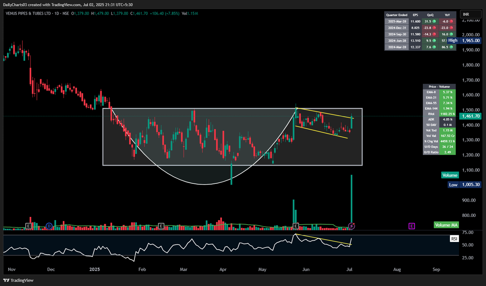Click the red dot beside QoQ -23.8
This screenshot has height=286, width=486.
point(434,28)
